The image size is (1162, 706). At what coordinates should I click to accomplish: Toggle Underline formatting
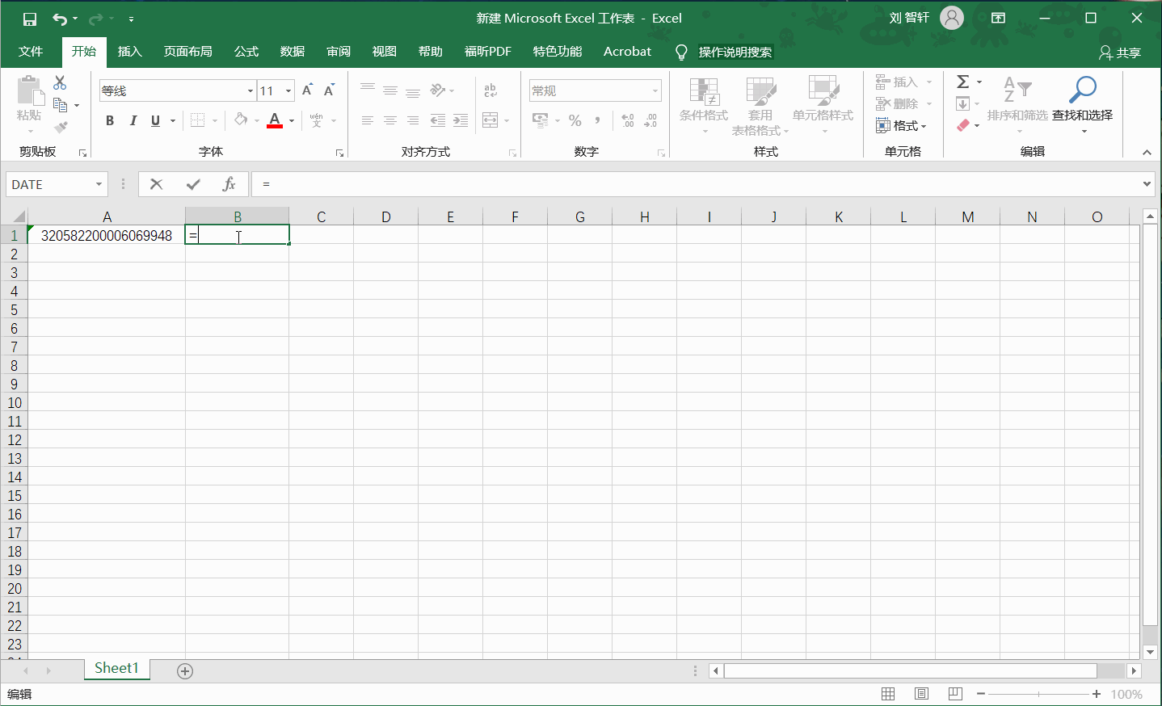155,120
